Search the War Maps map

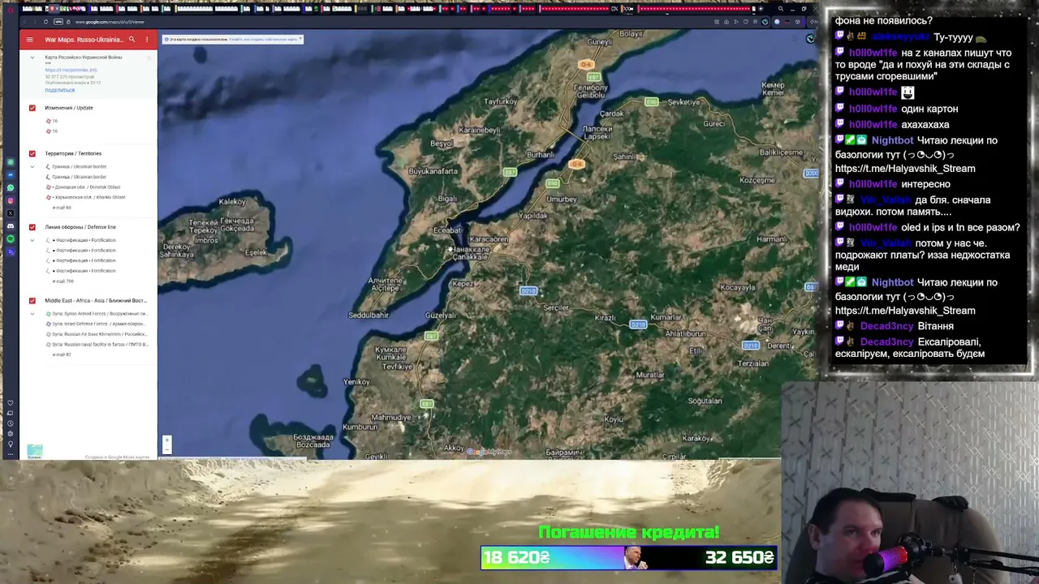131,40
